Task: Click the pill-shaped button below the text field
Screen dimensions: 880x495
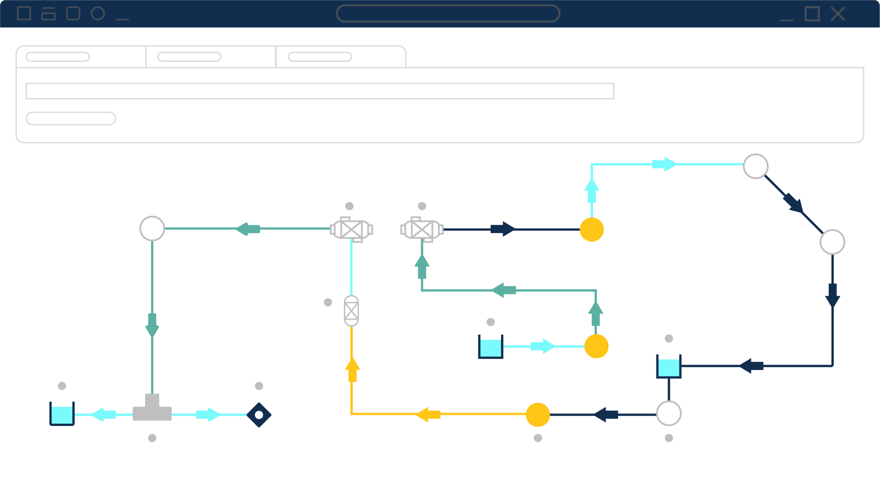Action: [70, 119]
